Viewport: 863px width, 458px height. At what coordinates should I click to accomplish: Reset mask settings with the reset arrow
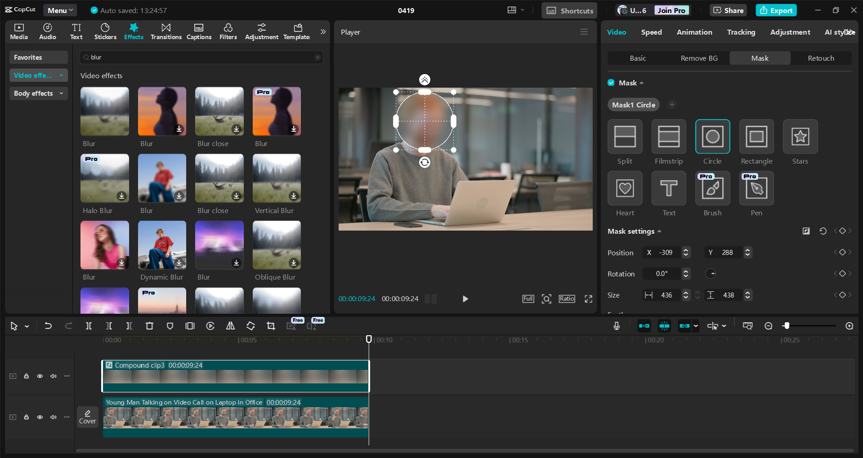click(x=823, y=231)
